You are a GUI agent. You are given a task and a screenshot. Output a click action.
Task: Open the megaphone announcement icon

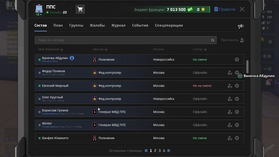click(241, 26)
